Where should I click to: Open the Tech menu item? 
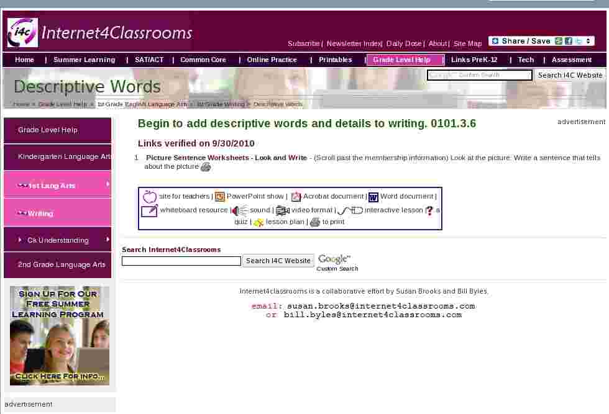[x=526, y=60]
